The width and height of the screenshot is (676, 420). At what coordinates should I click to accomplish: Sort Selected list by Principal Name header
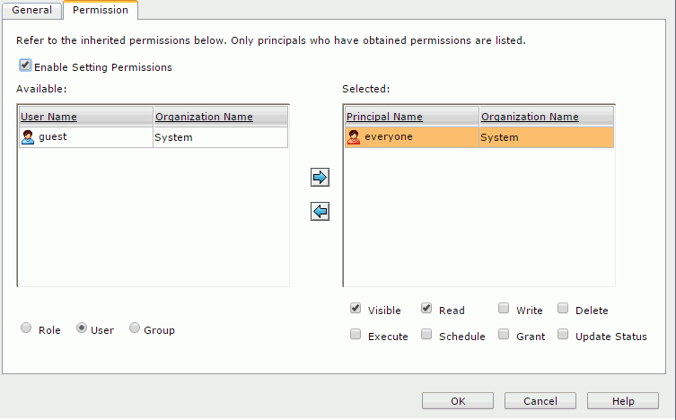[x=384, y=117]
